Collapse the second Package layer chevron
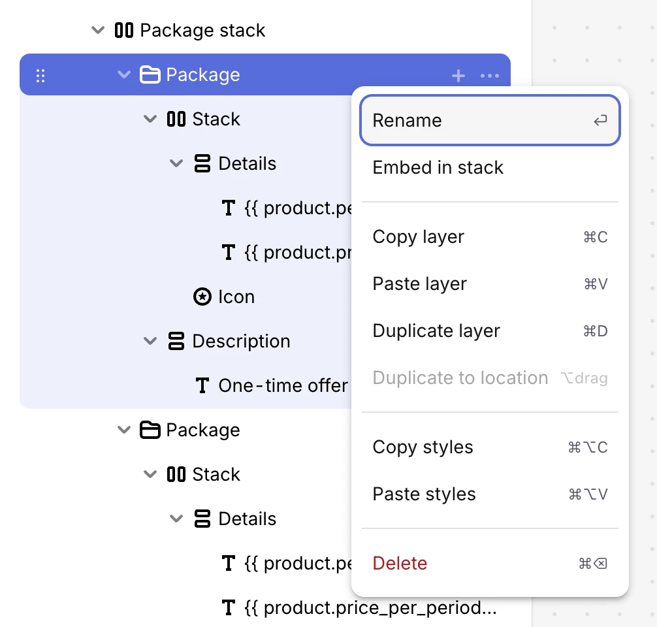The image size is (657, 627). coord(124,430)
